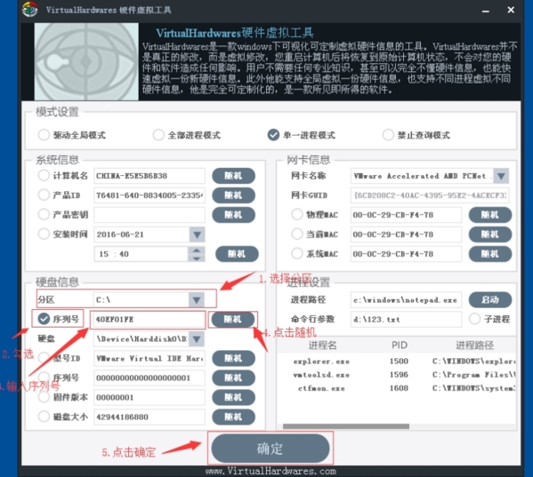Screen dimensions: 533x477
Task: Randomize the physical MAC address
Action: pyautogui.click(x=490, y=214)
